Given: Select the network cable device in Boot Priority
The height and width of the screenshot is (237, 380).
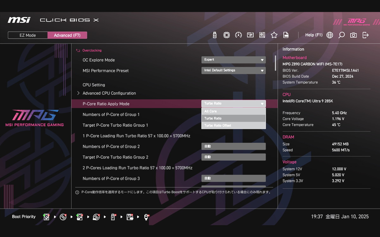Looking at the screenshot, I should (146, 217).
